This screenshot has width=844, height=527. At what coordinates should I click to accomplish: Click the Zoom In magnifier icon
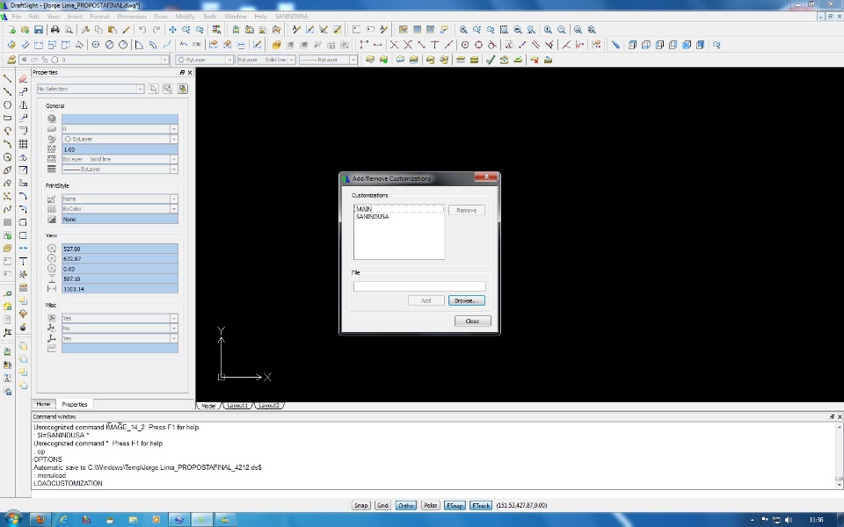tap(548, 30)
